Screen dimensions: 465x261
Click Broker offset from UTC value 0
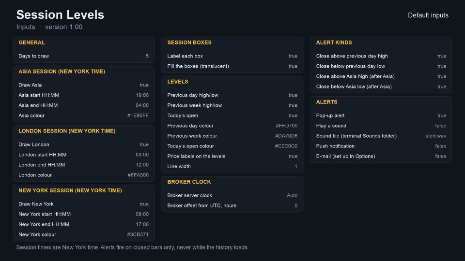point(296,205)
